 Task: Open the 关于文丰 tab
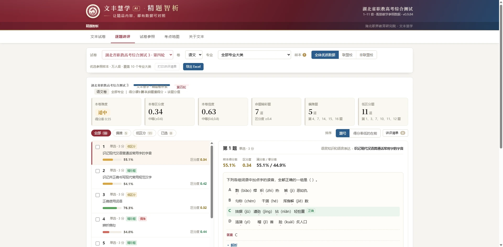(196, 37)
